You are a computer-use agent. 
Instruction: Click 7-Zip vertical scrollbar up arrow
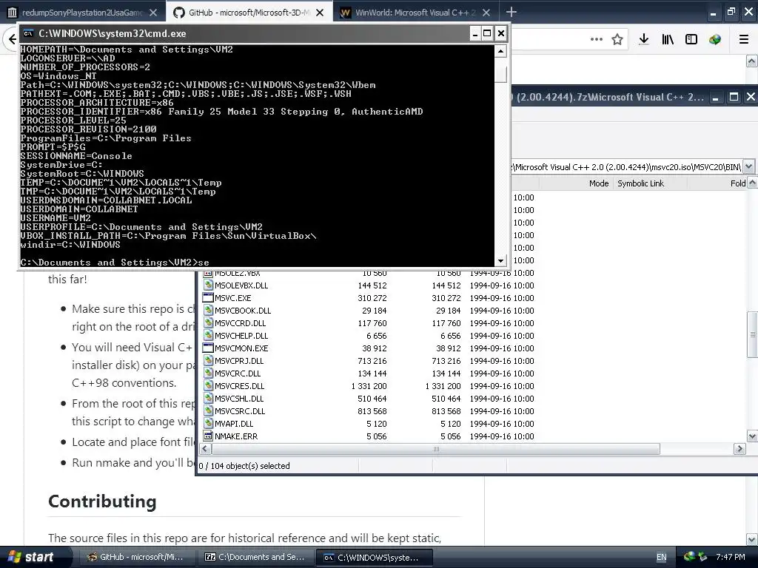(752, 183)
